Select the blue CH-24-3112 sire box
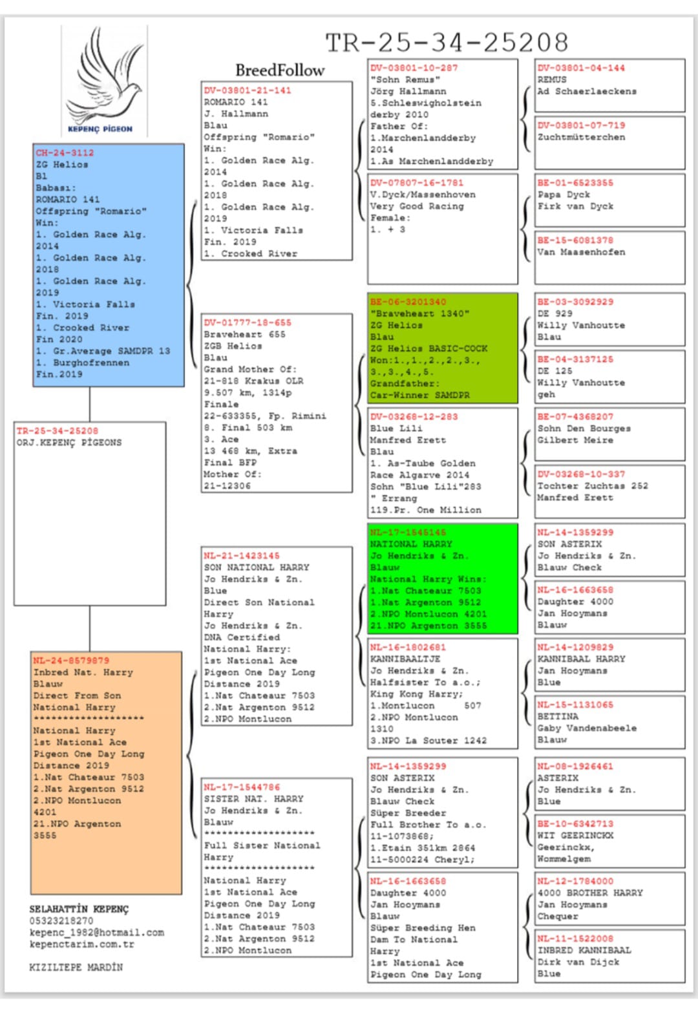Viewport: 698px width, 1018px height. coord(109,265)
